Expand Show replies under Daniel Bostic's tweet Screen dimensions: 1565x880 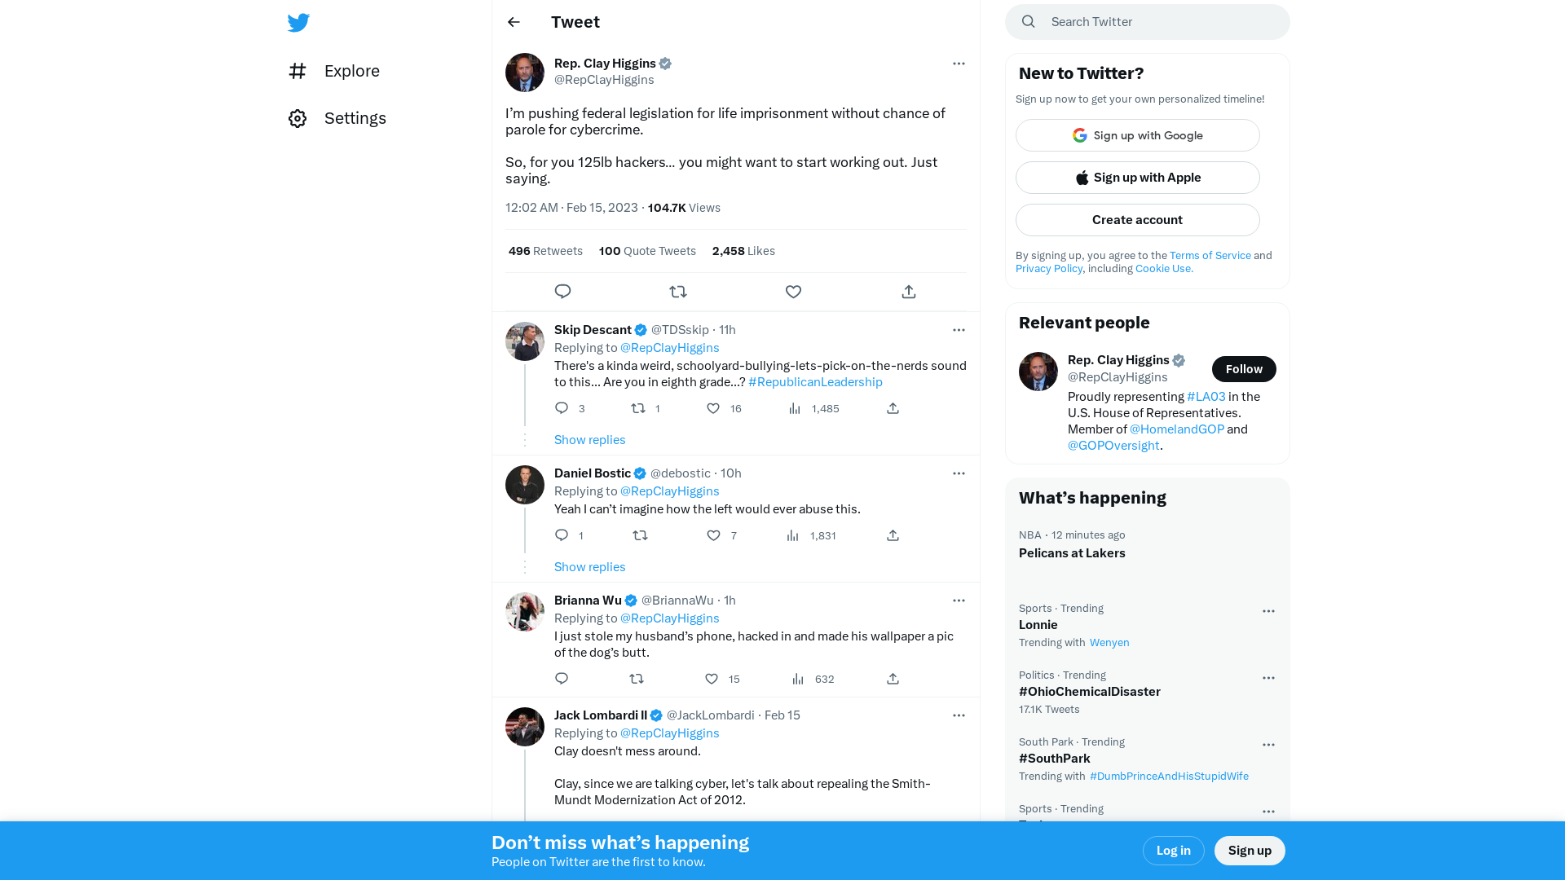590,566
